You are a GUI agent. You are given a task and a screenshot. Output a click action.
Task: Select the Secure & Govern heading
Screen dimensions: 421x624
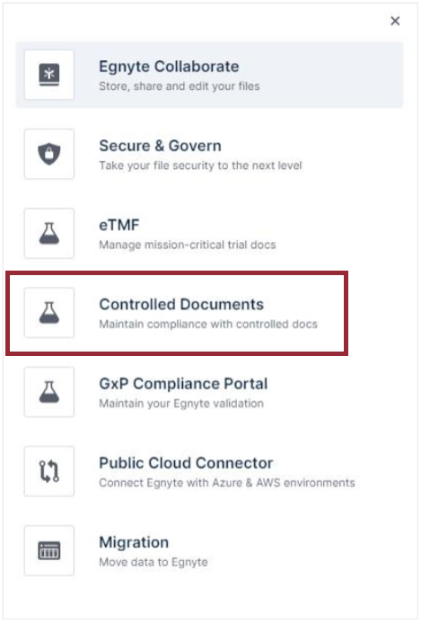click(160, 146)
